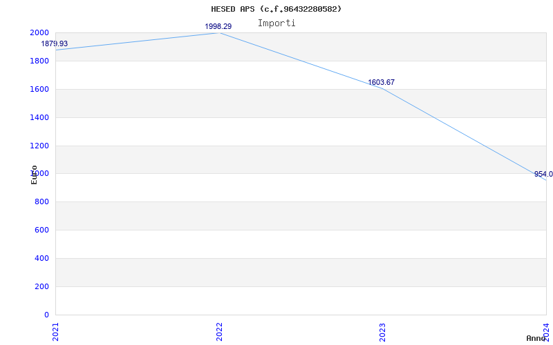Click the Importi subtitle text
553x345 pixels.
(276, 23)
